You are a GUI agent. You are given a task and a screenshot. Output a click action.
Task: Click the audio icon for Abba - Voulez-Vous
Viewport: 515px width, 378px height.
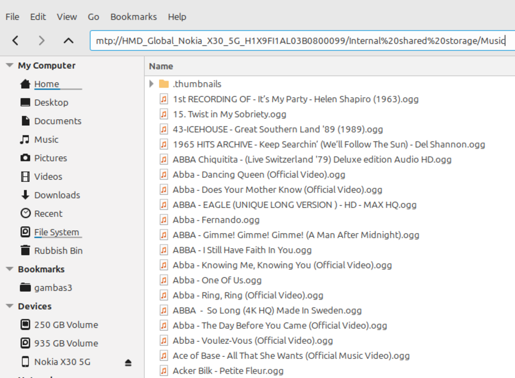(163, 340)
